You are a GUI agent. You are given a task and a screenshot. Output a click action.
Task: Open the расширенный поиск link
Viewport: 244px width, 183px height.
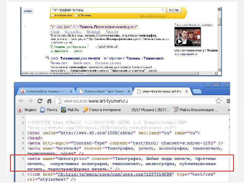point(152,16)
